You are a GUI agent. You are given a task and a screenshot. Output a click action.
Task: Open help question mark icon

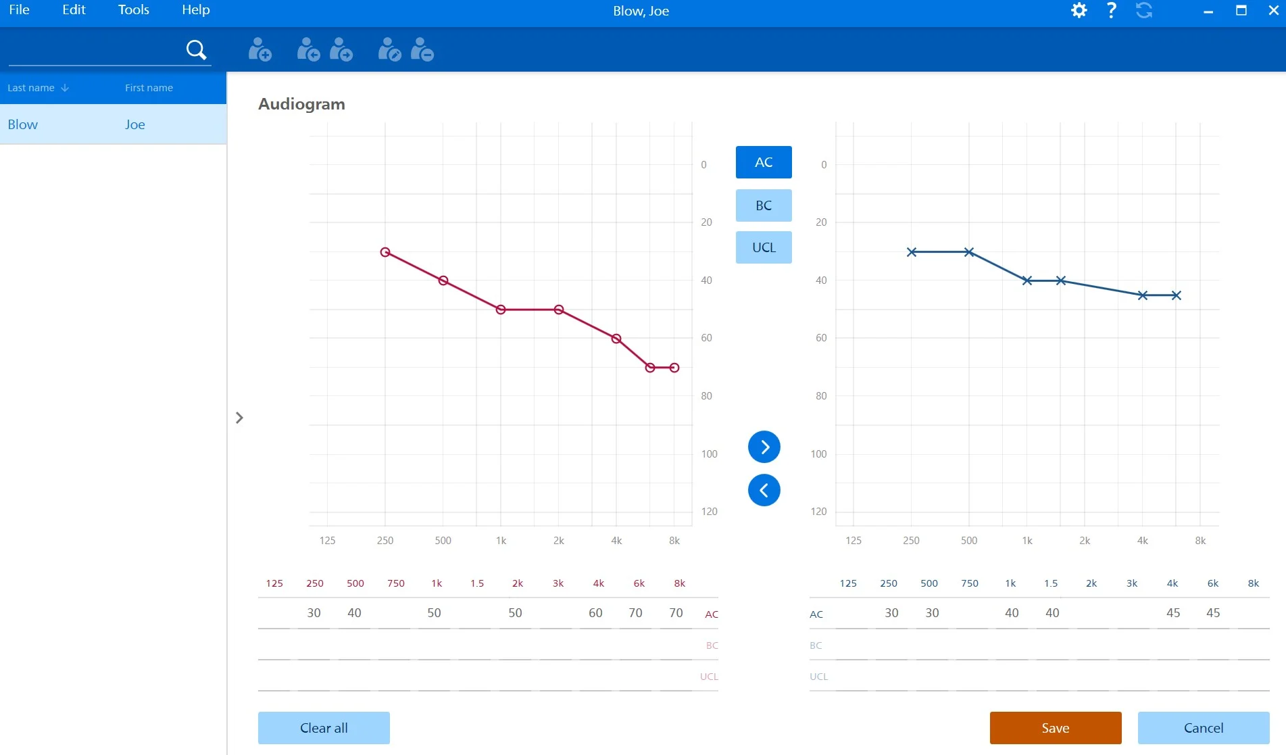(x=1111, y=10)
